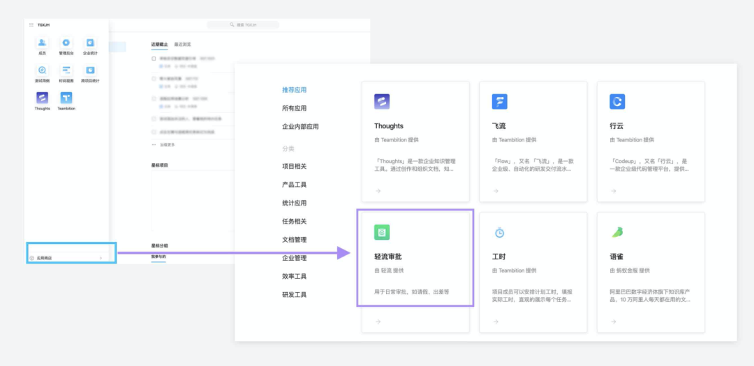754x366 pixels.
Task: Select 企业内部应用 in the store sidebar
Action: [x=300, y=127]
